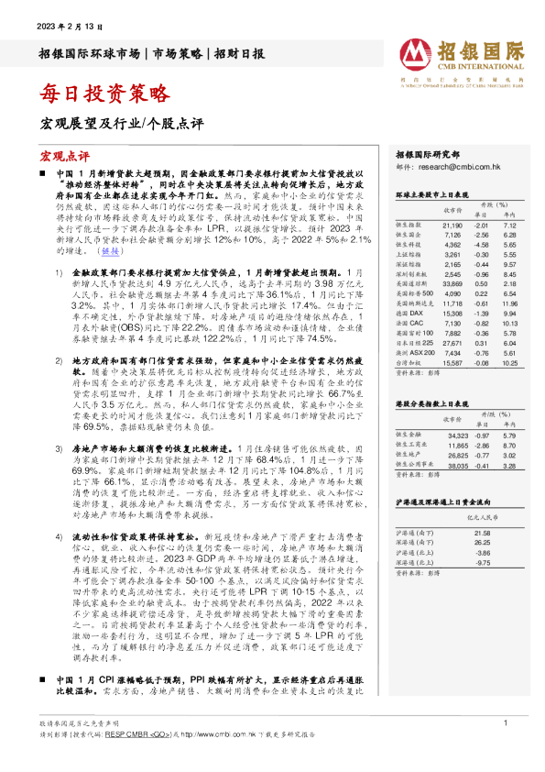Viewport: 545px width, 772px height.
Task: Open the http://www.cmbi.com.hk website link in footer
Action: point(218,734)
